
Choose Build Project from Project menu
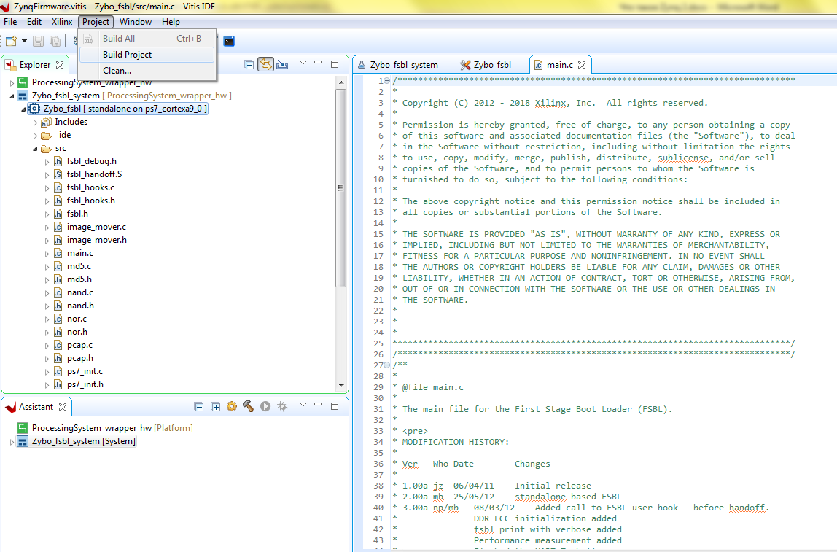pos(147,55)
